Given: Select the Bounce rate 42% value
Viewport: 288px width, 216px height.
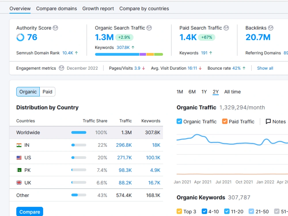Looking at the screenshot, I should [236, 68].
